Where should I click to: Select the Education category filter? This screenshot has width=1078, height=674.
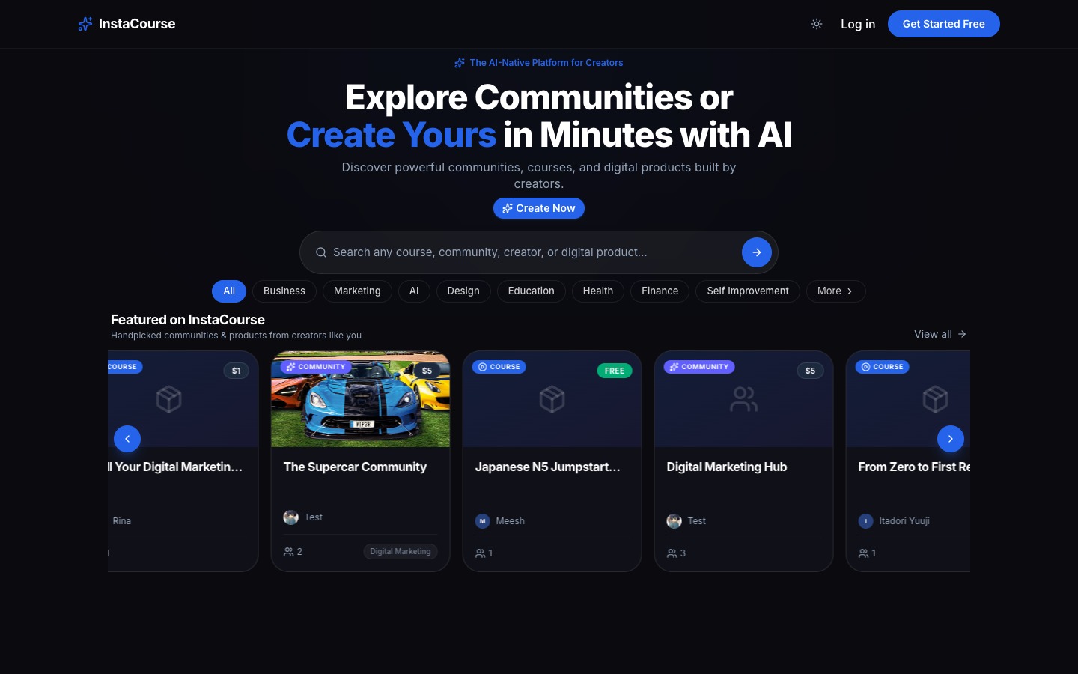pos(532,291)
